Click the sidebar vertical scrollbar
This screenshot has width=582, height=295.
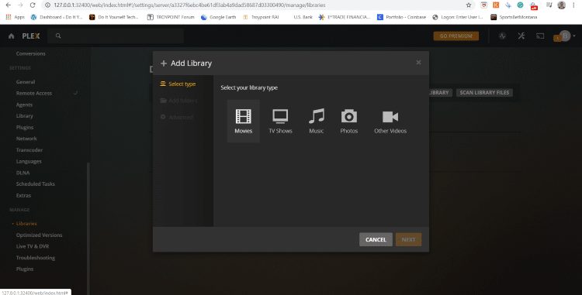click(88, 228)
